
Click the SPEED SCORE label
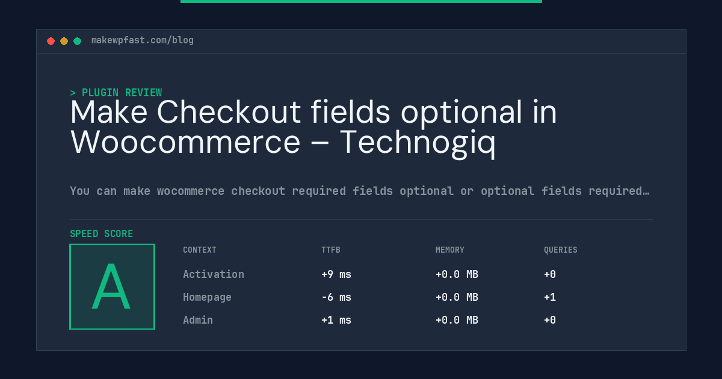point(102,233)
